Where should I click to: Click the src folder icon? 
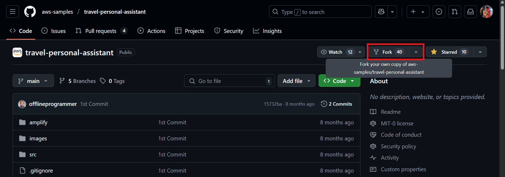[22, 154]
